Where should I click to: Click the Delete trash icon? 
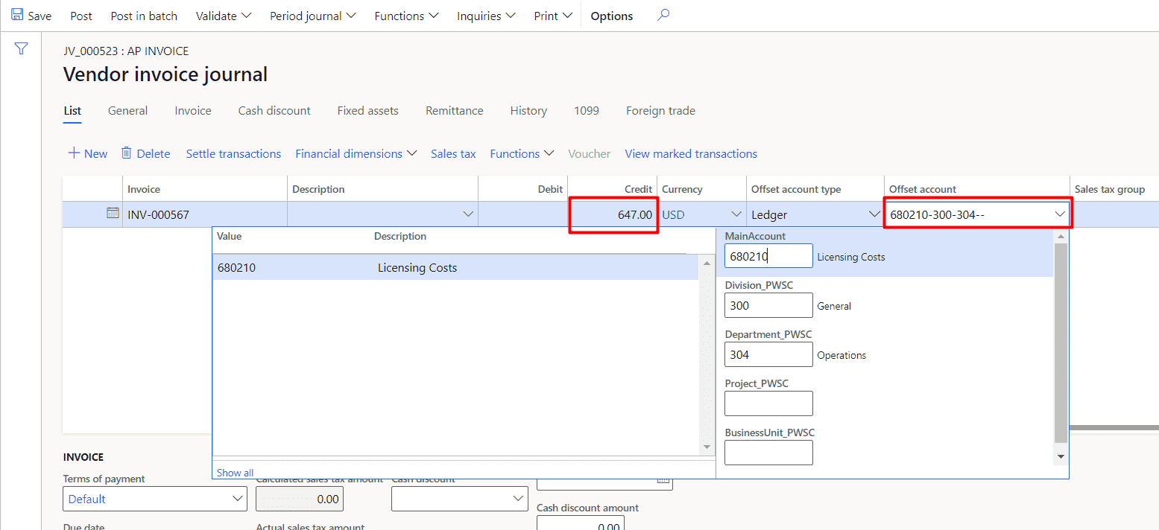[127, 153]
